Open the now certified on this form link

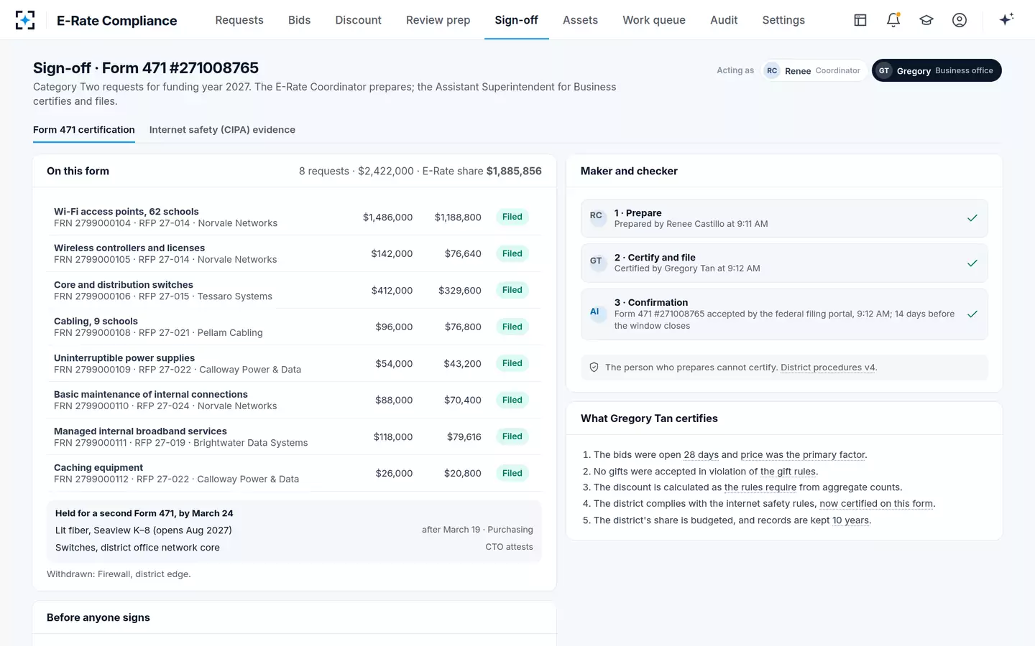[x=876, y=504]
